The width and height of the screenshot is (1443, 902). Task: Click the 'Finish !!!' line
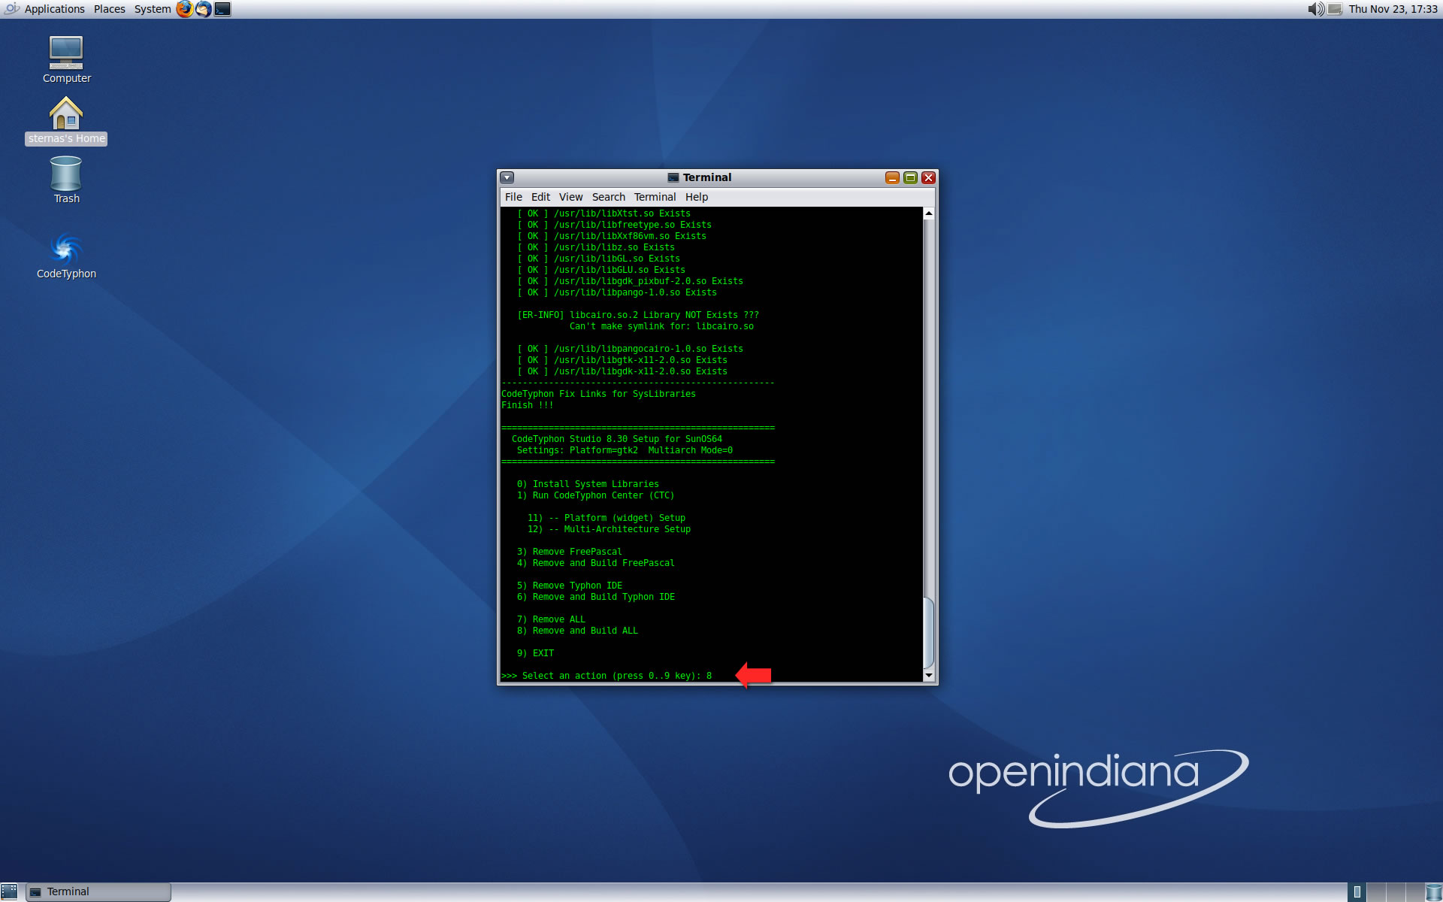[x=527, y=405]
